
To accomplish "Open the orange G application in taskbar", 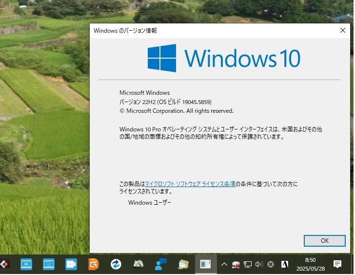I will click(x=94, y=265).
